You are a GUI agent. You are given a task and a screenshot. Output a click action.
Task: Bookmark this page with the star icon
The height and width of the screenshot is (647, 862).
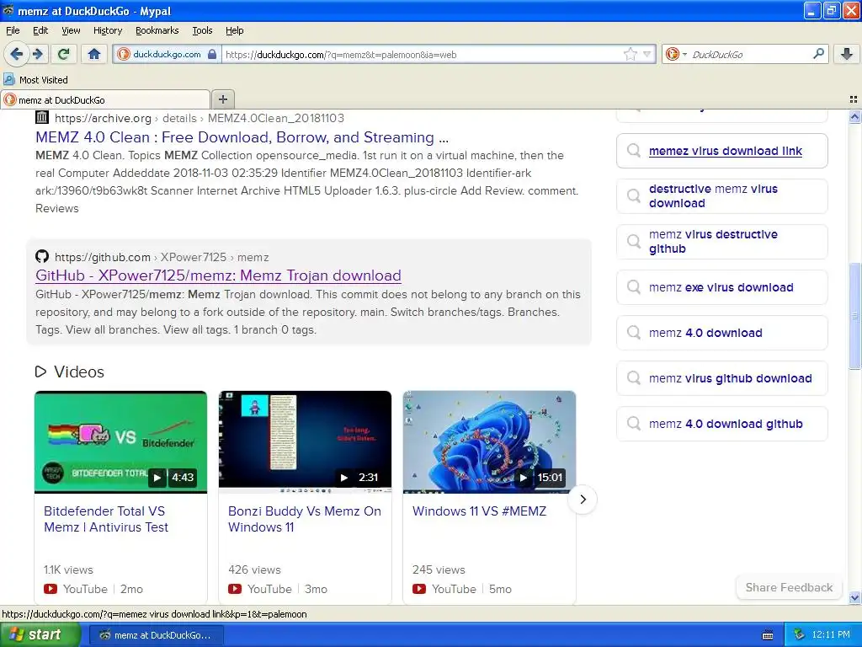point(630,54)
